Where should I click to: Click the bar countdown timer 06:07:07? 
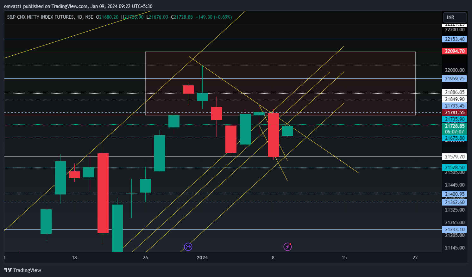[455, 132]
